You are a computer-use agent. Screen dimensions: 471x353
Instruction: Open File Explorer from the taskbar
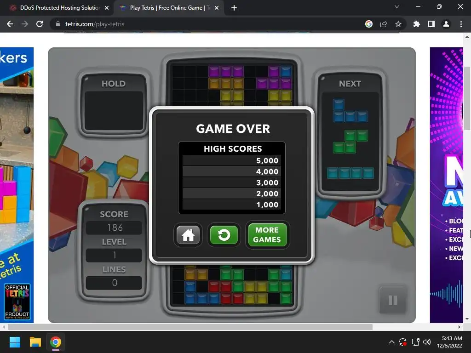click(x=35, y=342)
